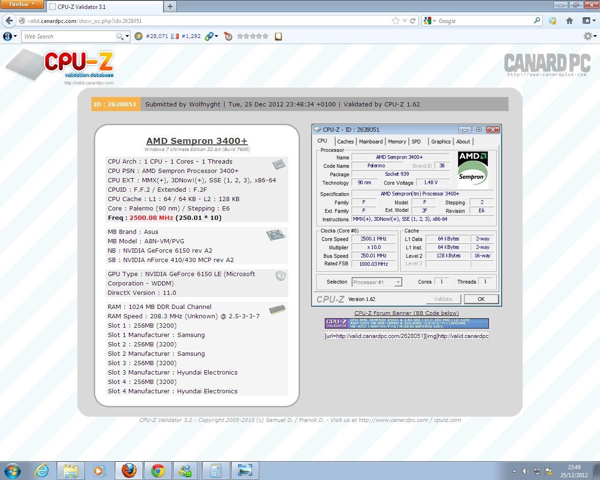This screenshot has height=480, width=600.
Task: Click the global rank #28,071 text
Action: click(x=157, y=36)
